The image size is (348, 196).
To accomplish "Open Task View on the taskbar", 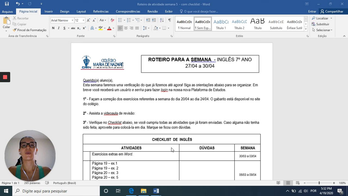I will [x=118, y=191].
